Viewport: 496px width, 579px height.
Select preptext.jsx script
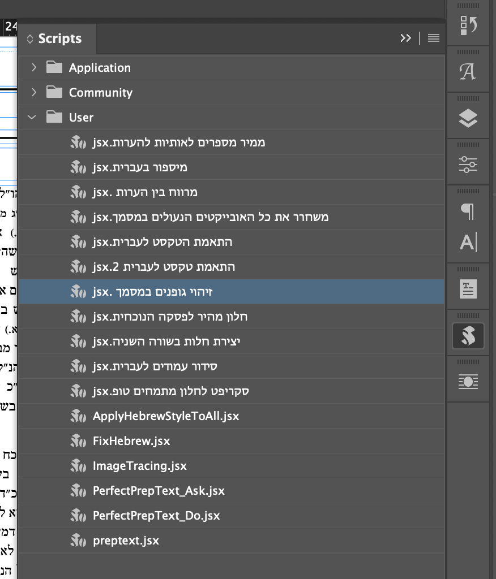pyautogui.click(x=232, y=541)
